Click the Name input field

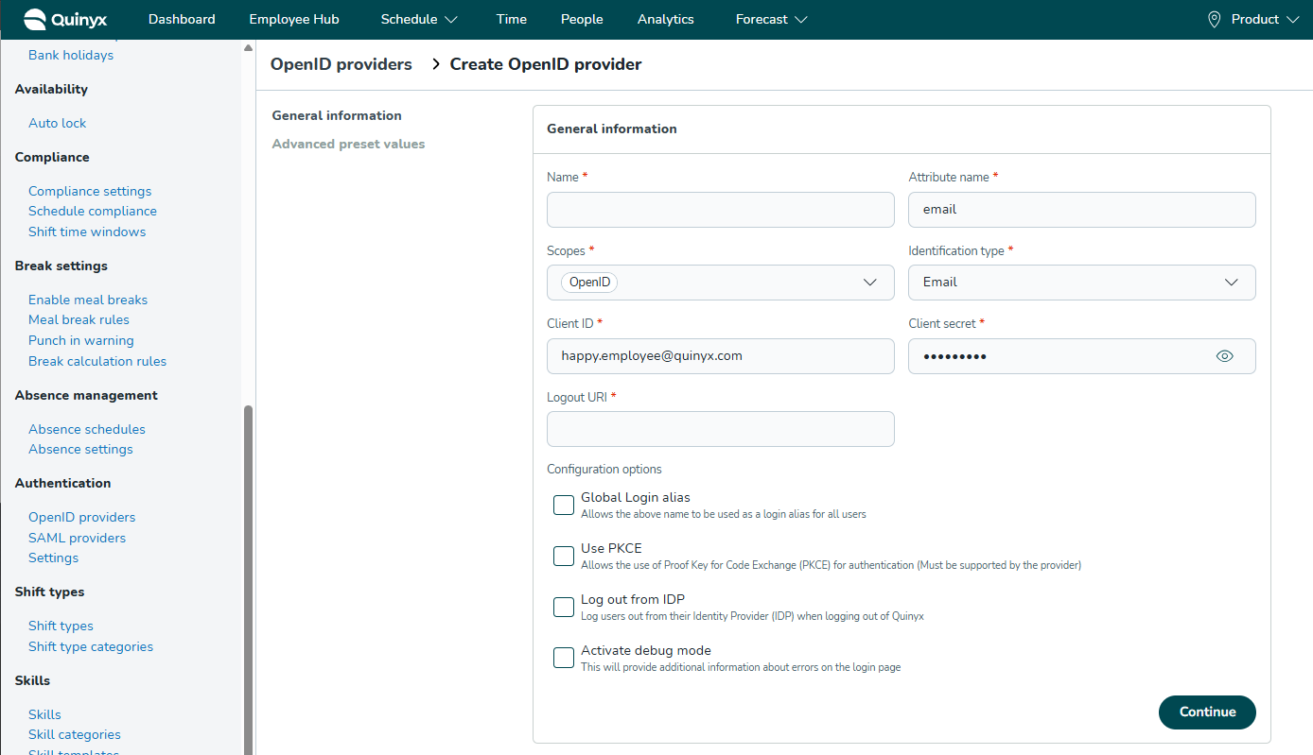(720, 210)
